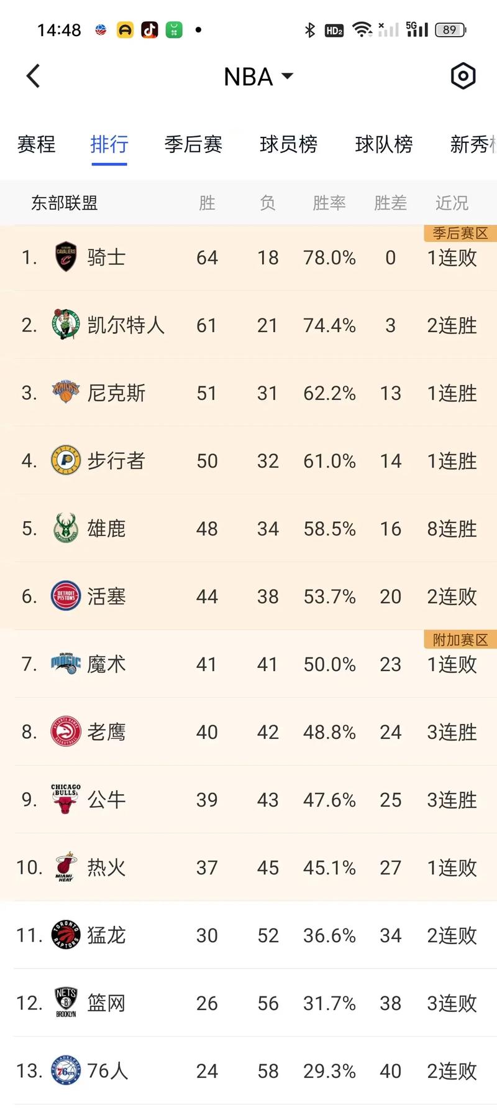
Task: Tap the Raptors team logo
Action: [65, 935]
